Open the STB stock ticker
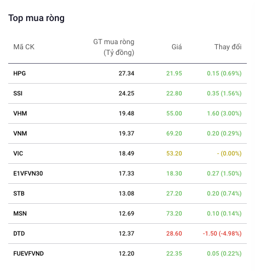Image resolution: width=255 pixels, height=271 pixels. click(x=19, y=193)
